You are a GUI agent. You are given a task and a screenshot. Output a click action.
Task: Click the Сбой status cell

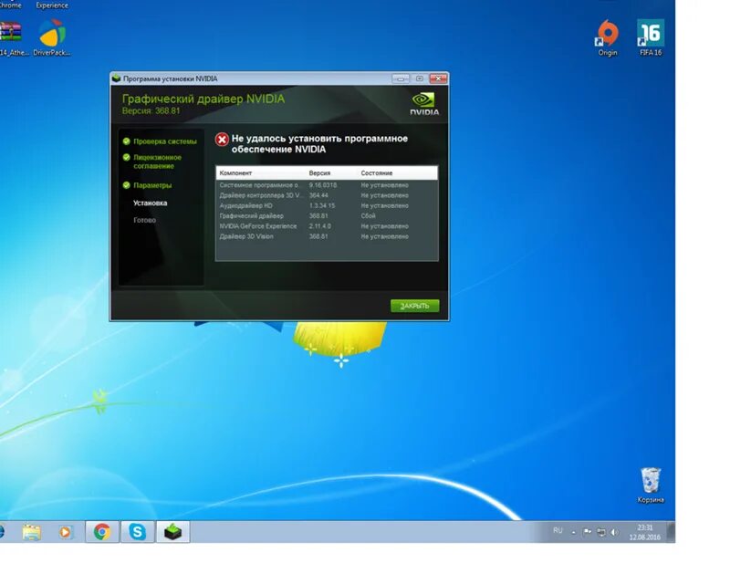tap(368, 216)
